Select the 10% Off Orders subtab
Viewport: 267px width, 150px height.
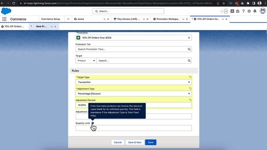[13, 27]
